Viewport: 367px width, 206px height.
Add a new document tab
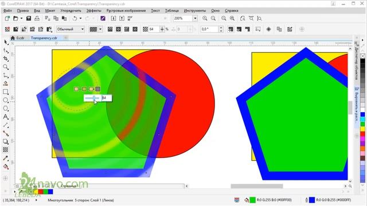coord(66,38)
